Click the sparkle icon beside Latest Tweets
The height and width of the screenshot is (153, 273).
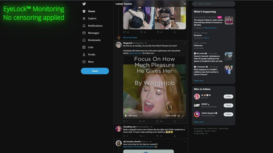(x=185, y=4)
